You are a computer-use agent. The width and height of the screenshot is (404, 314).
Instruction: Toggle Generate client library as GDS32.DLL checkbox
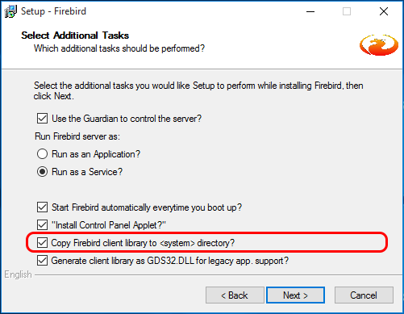pos(42,261)
